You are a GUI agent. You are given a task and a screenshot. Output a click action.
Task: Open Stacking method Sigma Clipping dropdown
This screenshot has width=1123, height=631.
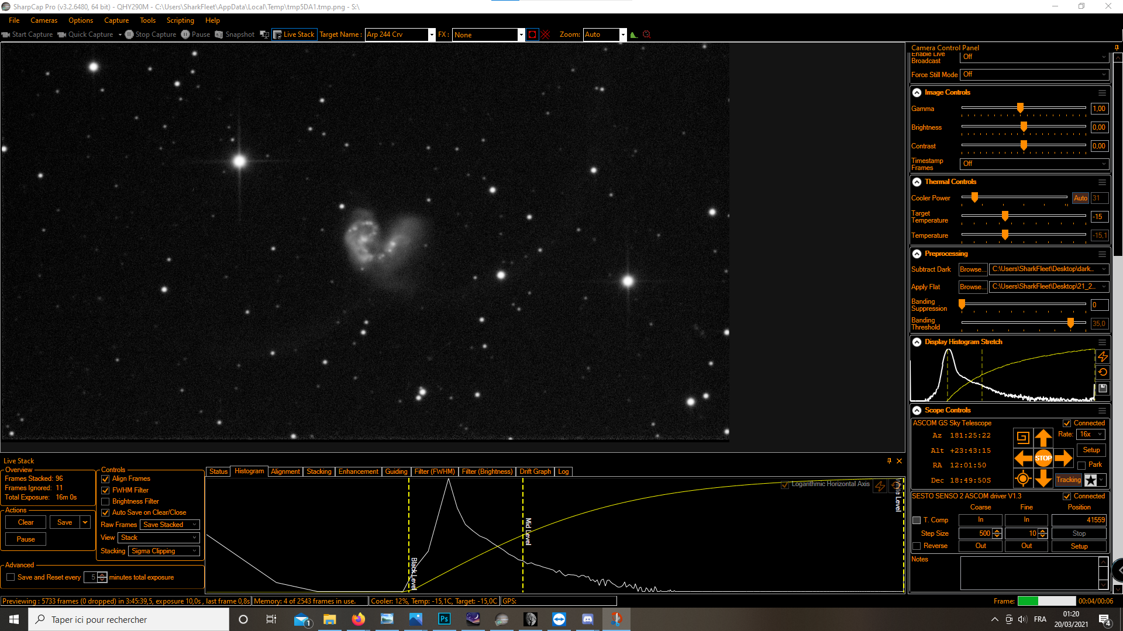point(164,551)
